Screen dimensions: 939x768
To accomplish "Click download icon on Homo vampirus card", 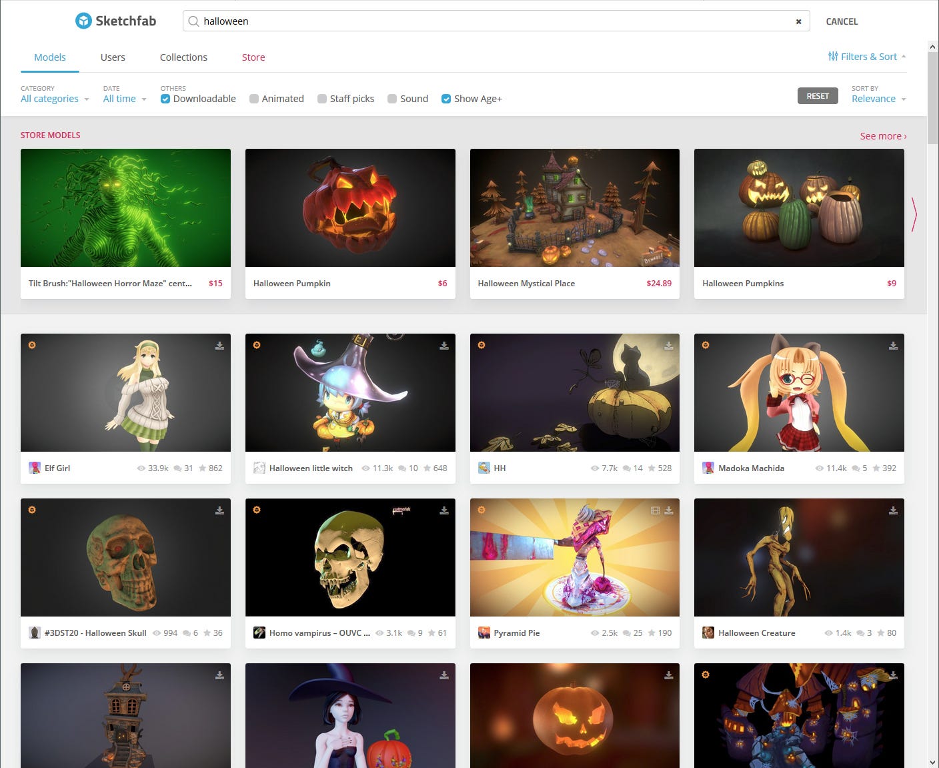I will point(444,510).
